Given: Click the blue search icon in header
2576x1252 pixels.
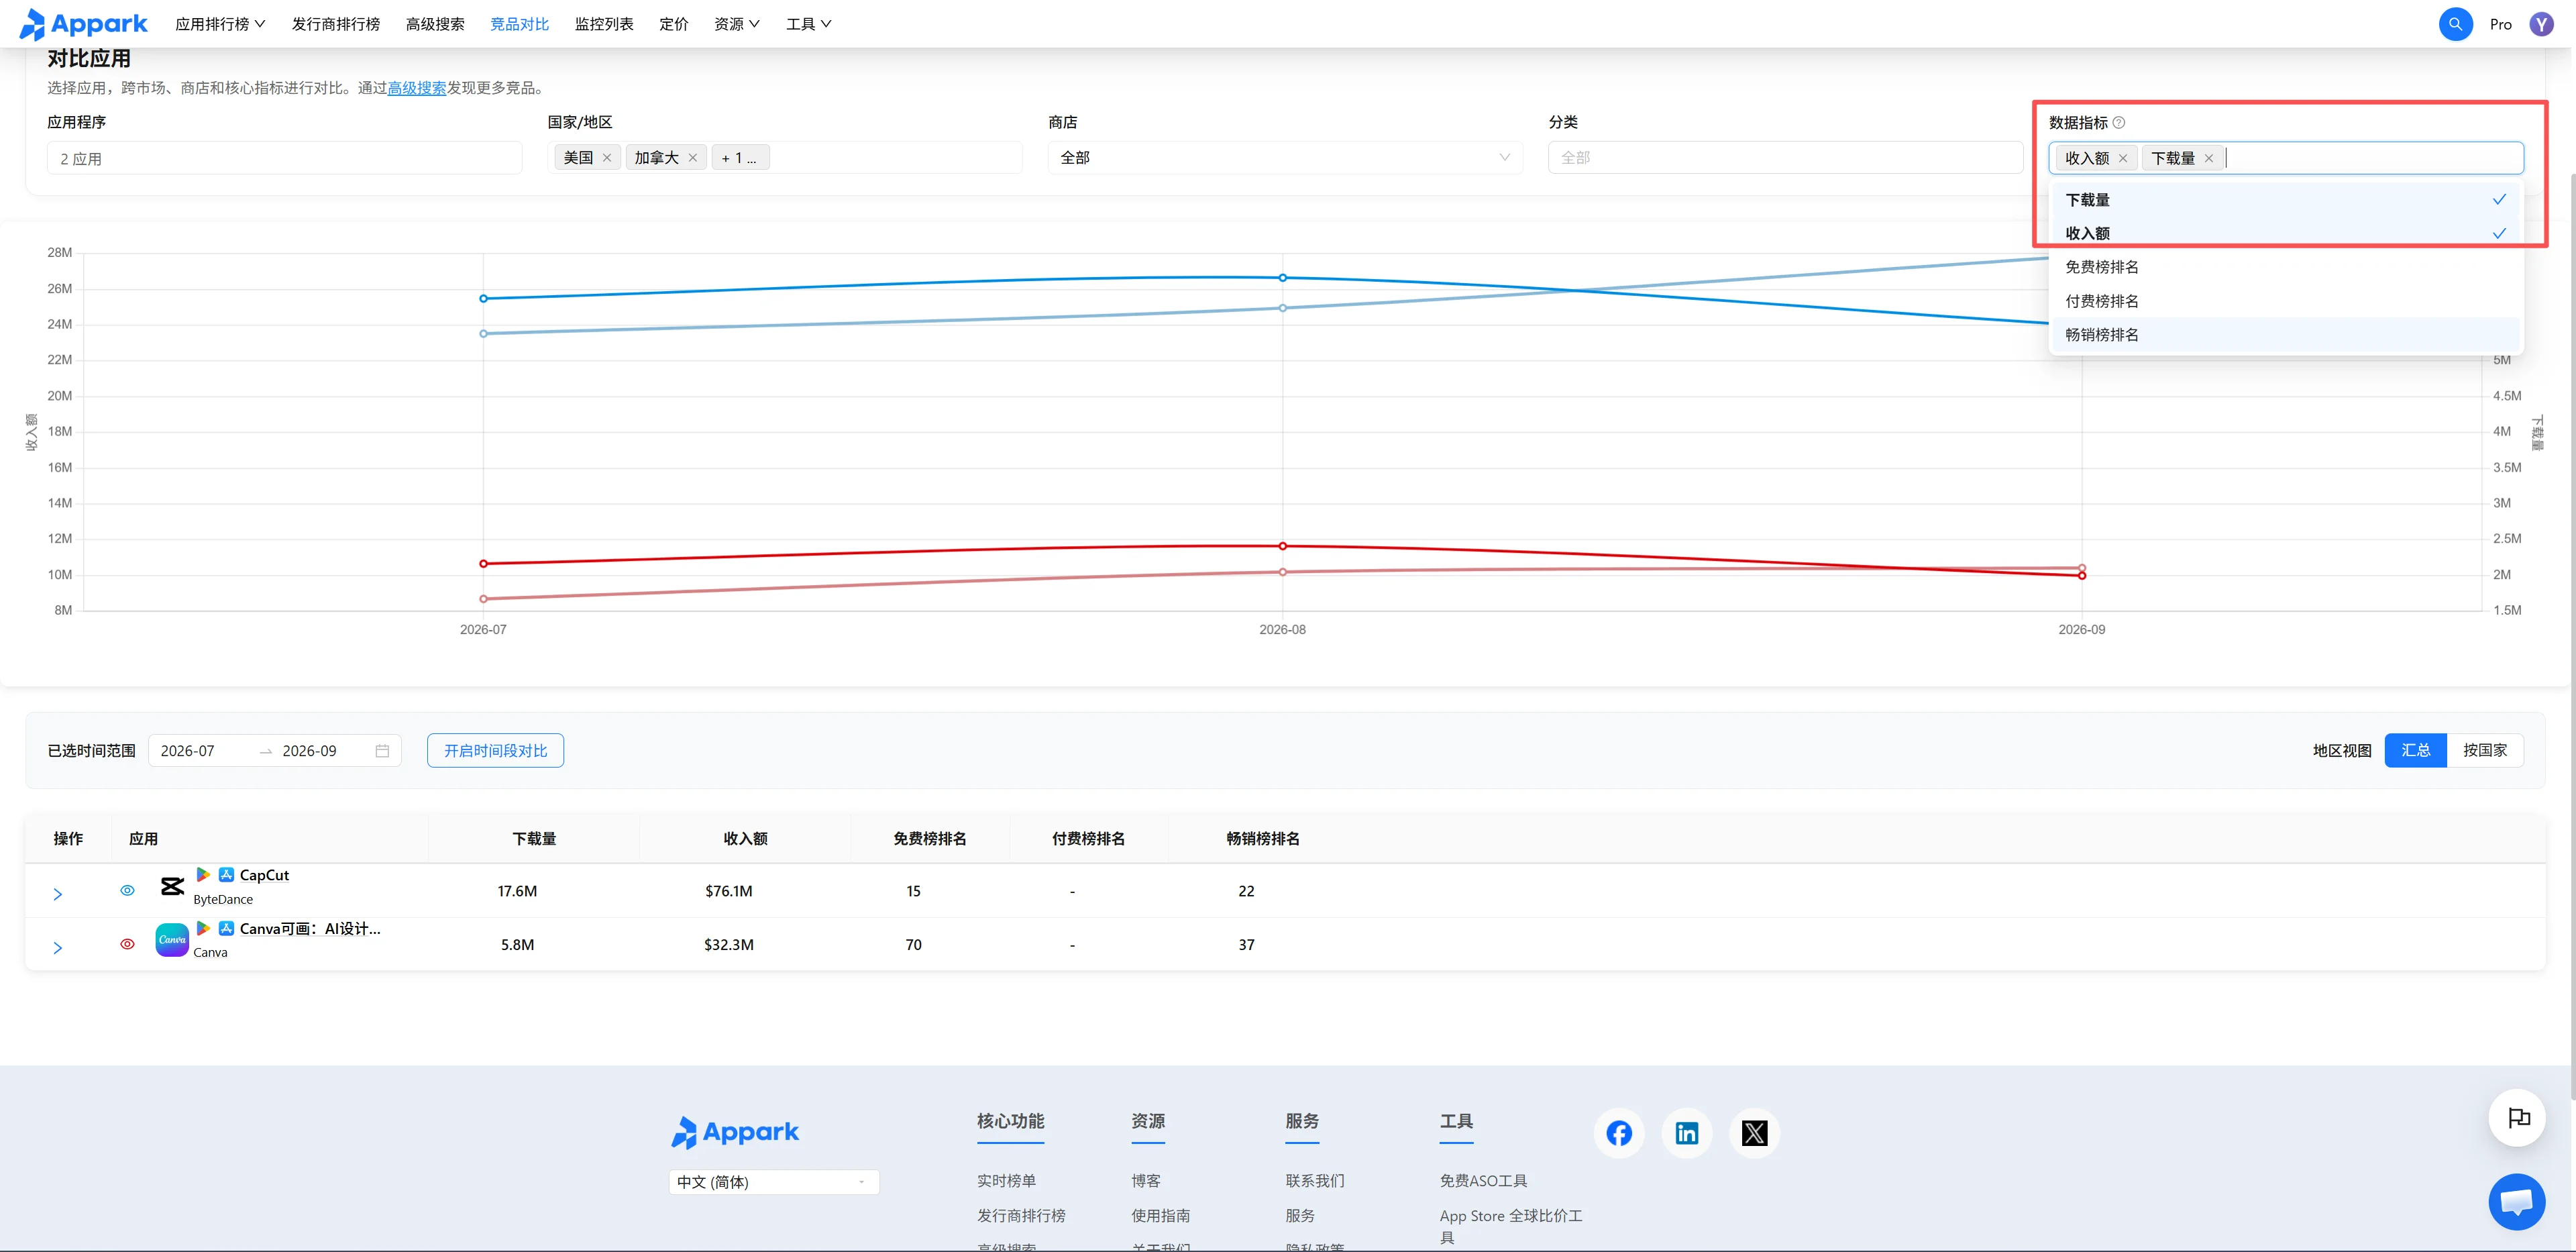Looking at the screenshot, I should 2455,24.
